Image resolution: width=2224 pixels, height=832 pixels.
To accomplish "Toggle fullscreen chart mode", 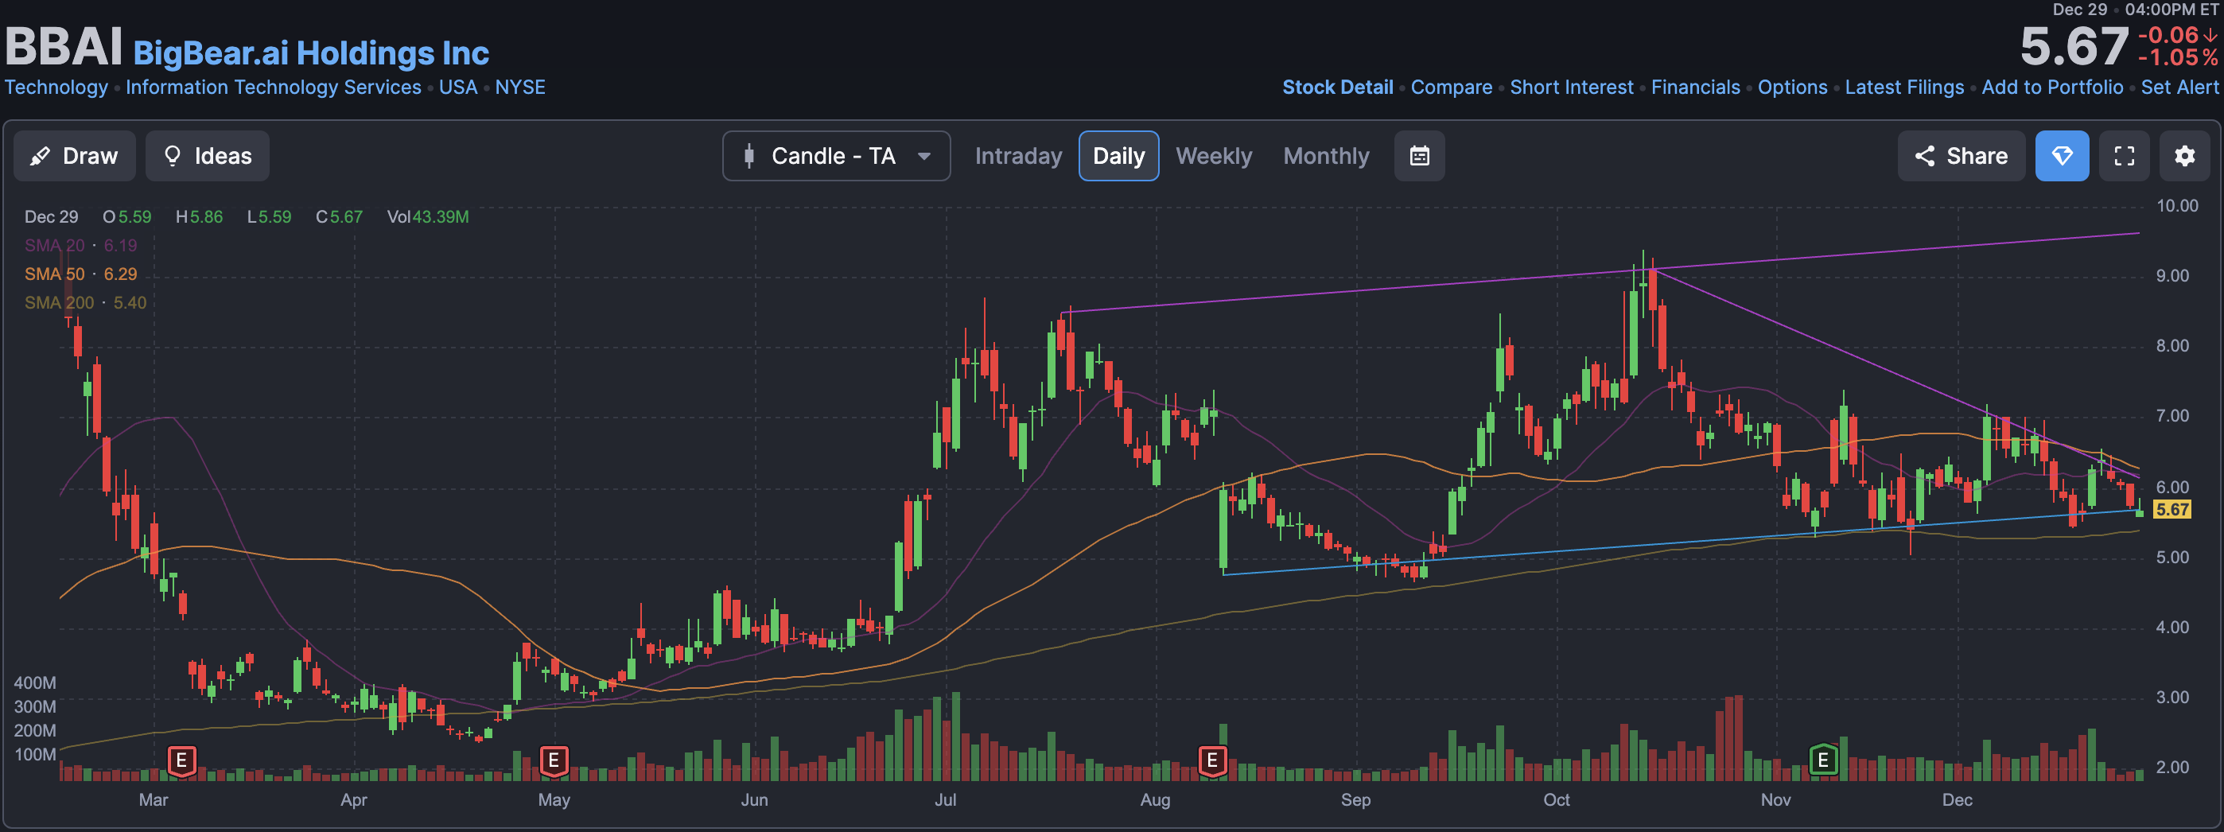I will click(2124, 156).
